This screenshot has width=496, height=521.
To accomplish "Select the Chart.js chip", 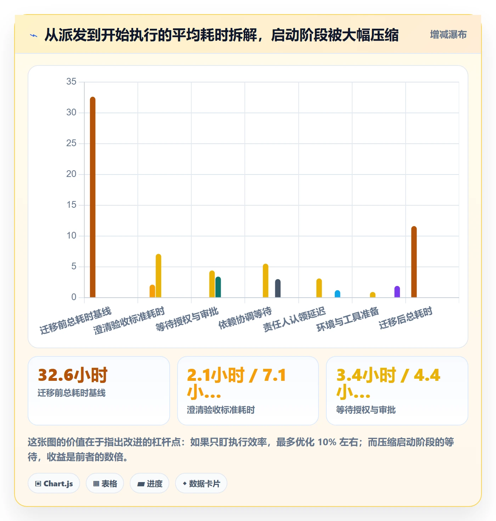I will click(x=54, y=483).
